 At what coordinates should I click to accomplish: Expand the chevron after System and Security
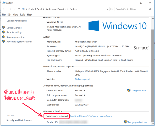[68, 9]
